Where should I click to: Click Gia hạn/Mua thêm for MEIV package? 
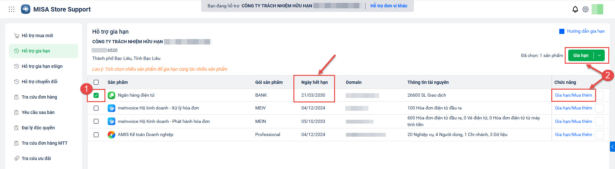573,108
